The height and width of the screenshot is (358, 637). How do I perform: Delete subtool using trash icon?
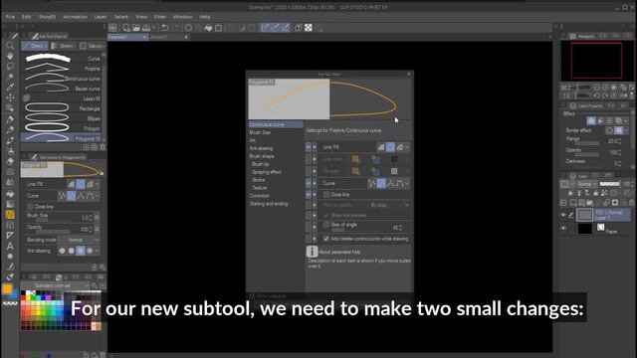tap(103, 147)
